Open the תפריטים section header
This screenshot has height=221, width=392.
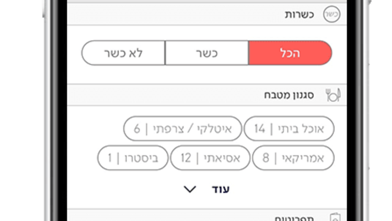point(296,217)
